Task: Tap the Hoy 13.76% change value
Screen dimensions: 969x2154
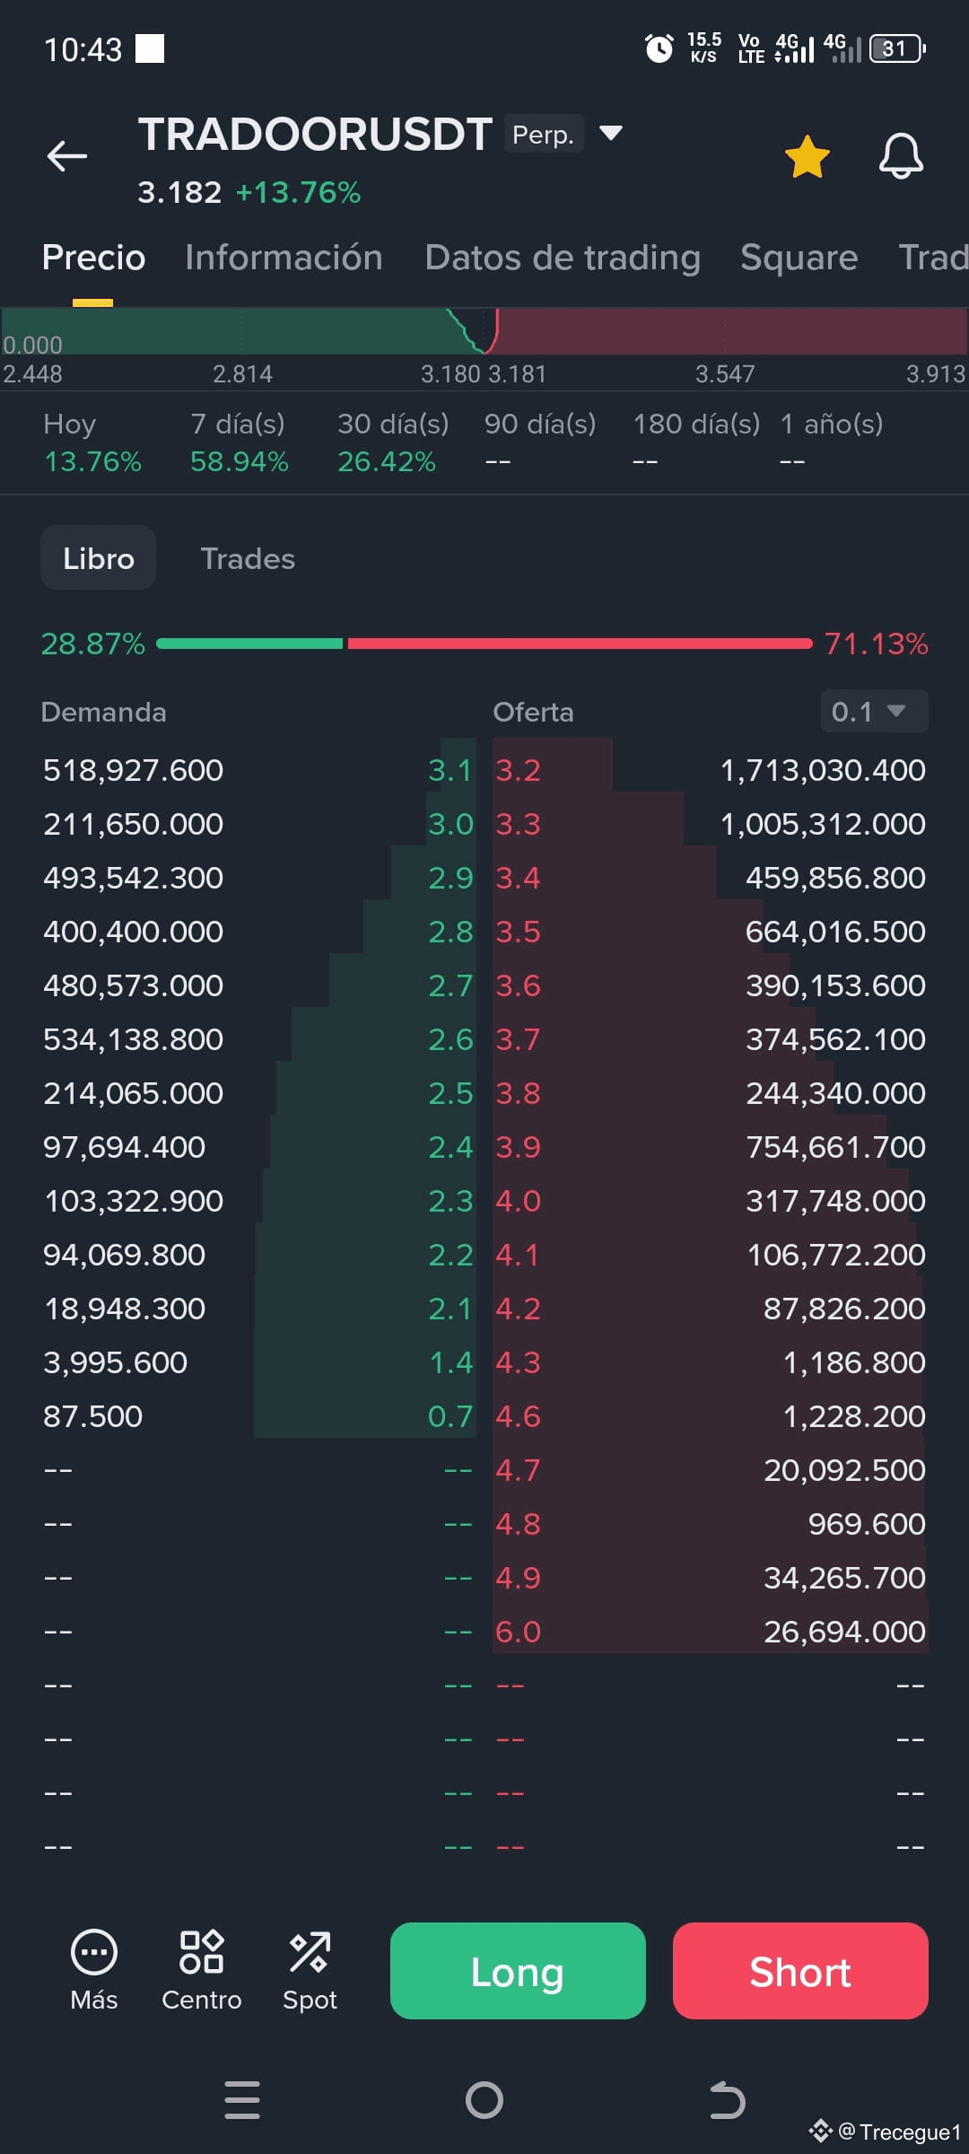Action: tap(92, 461)
